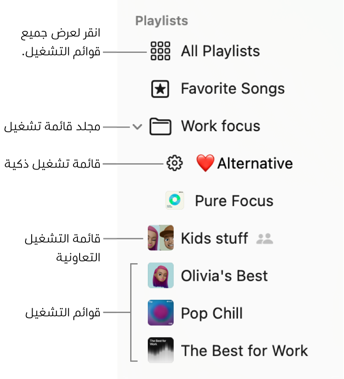344x379 pixels.
Task: Select Olivia's Best playlist thumbnail
Action: point(161,275)
